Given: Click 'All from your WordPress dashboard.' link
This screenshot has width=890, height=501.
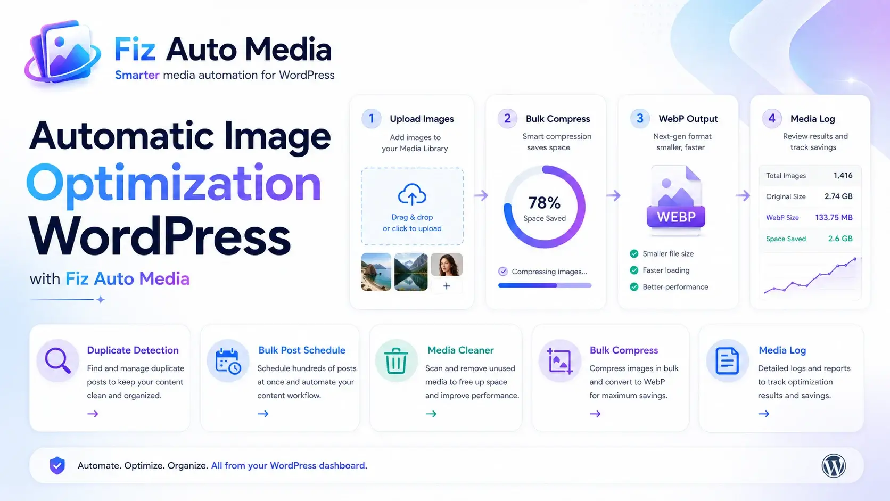Looking at the screenshot, I should coord(289,465).
